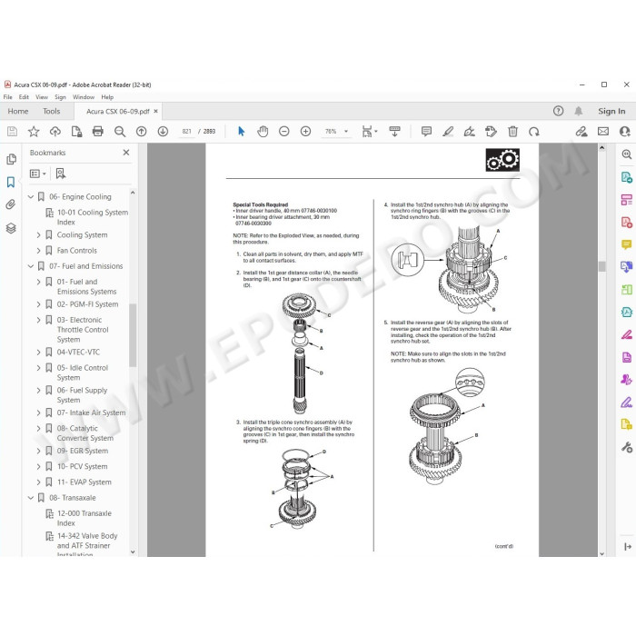Open Layers panel icon
The height and width of the screenshot is (636, 636).
tap(11, 228)
